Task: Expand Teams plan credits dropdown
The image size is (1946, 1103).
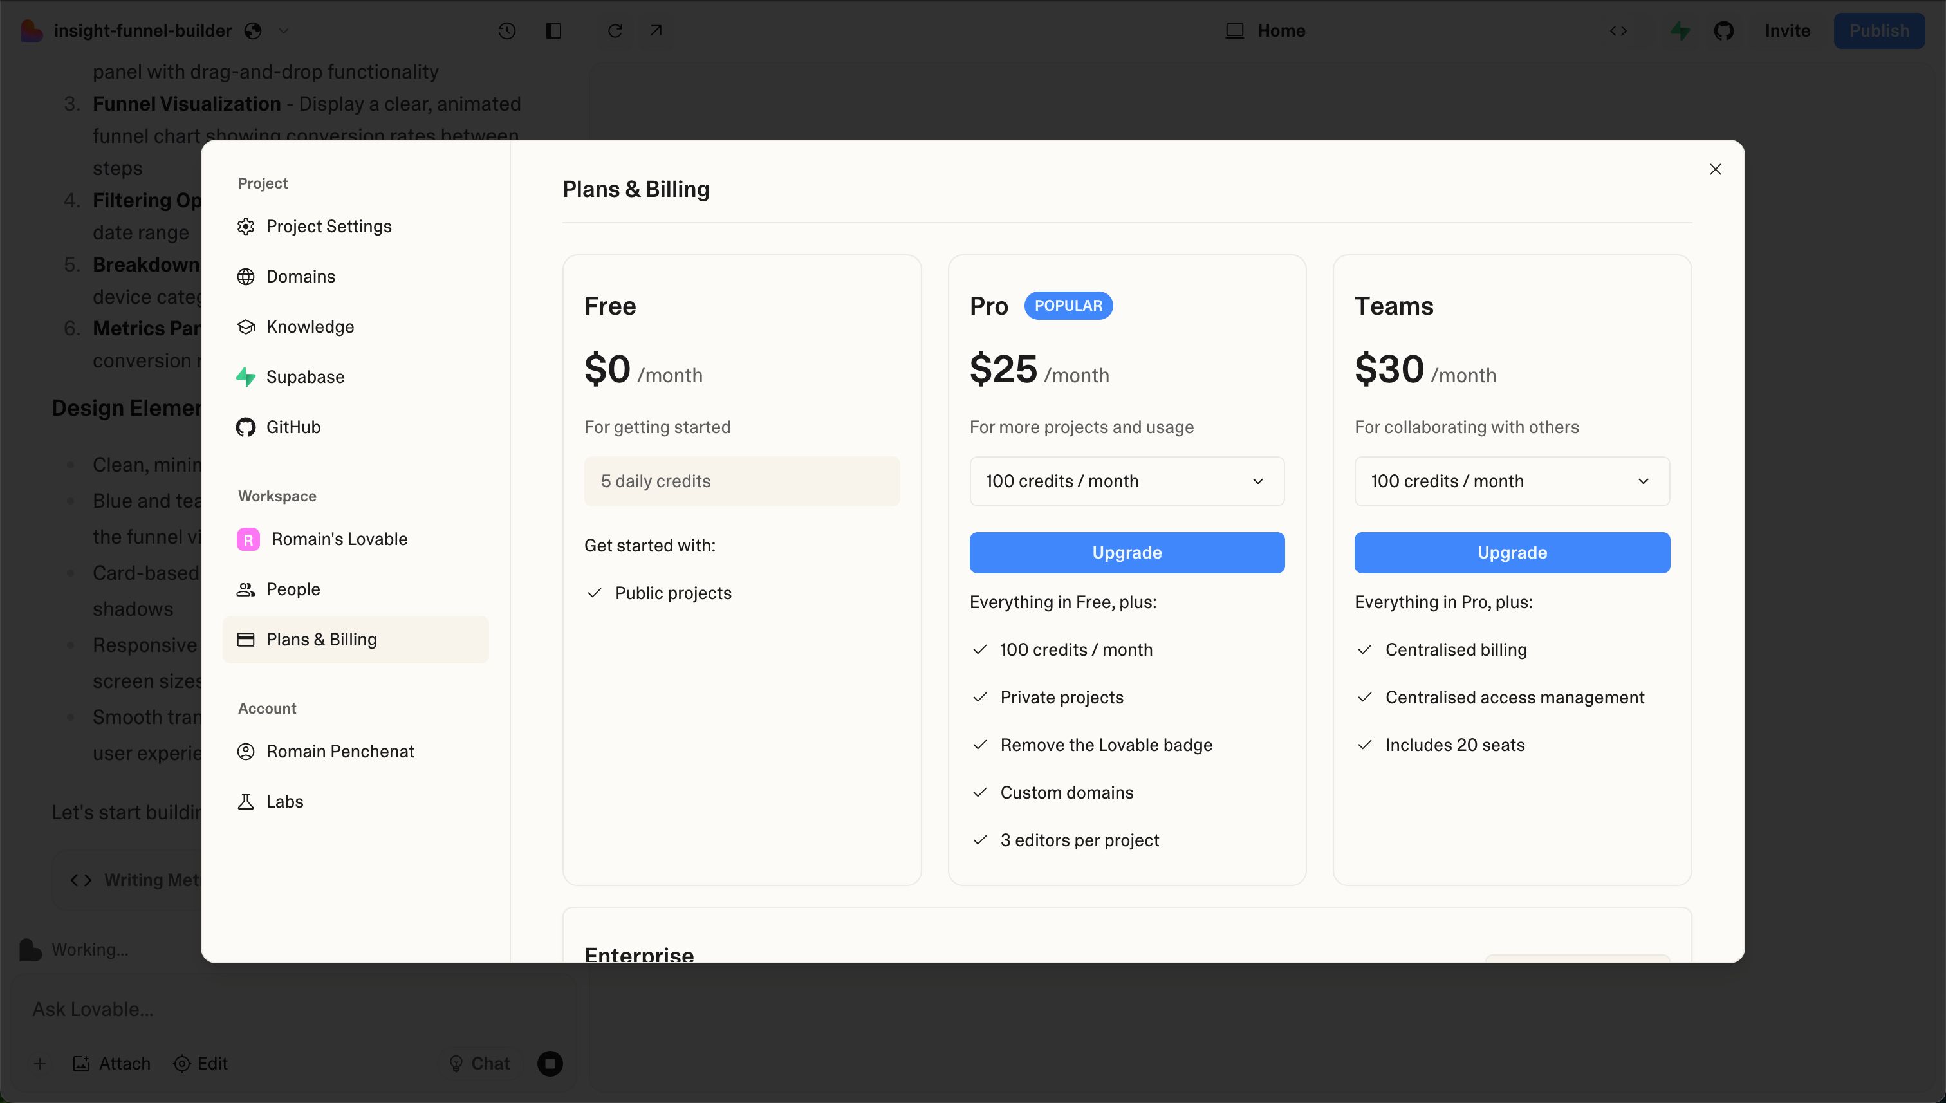Action: point(1512,481)
